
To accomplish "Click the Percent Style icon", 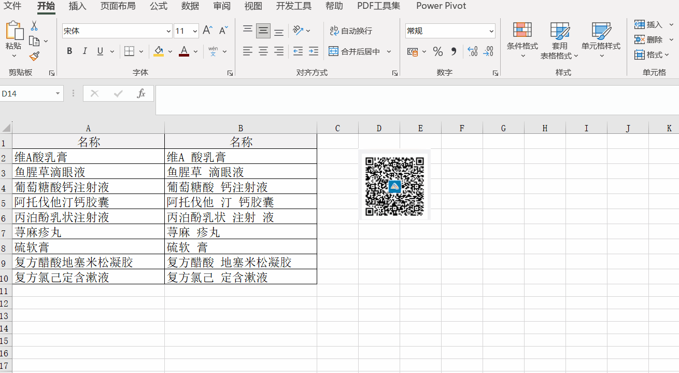I will (438, 51).
